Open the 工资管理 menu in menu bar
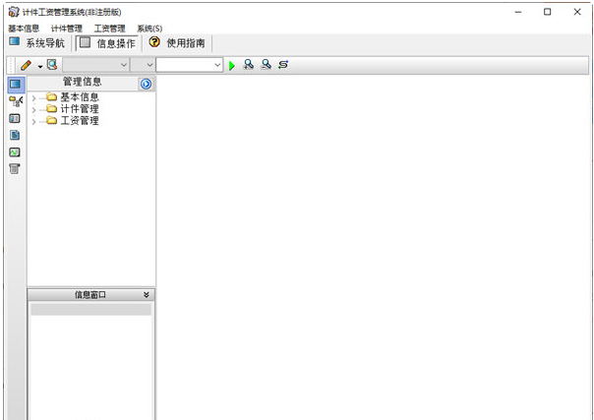Viewport: 594px width, 420px height. click(x=109, y=29)
